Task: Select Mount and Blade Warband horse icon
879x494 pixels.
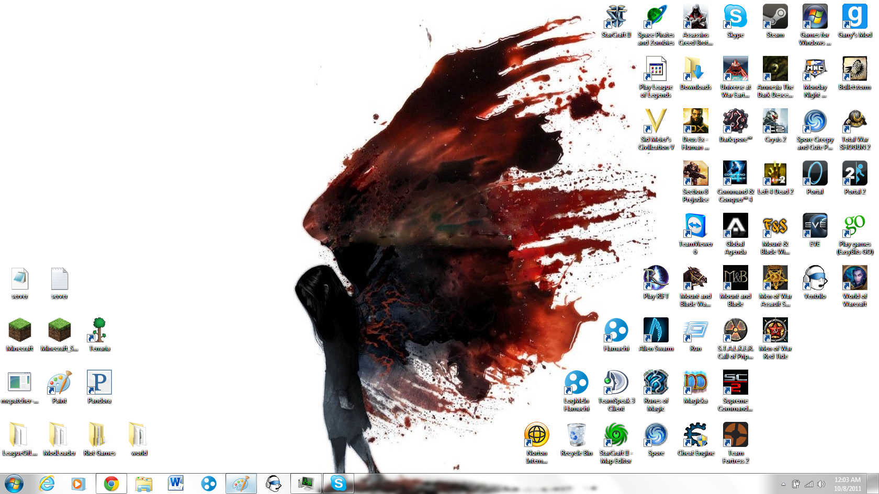Action: tap(695, 286)
